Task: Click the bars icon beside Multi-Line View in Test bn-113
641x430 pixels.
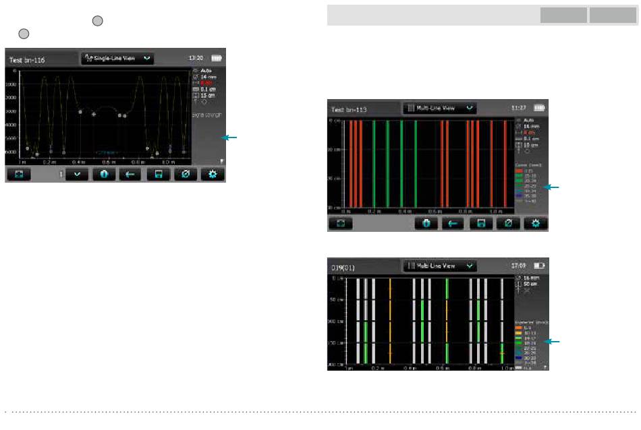Action: click(411, 108)
